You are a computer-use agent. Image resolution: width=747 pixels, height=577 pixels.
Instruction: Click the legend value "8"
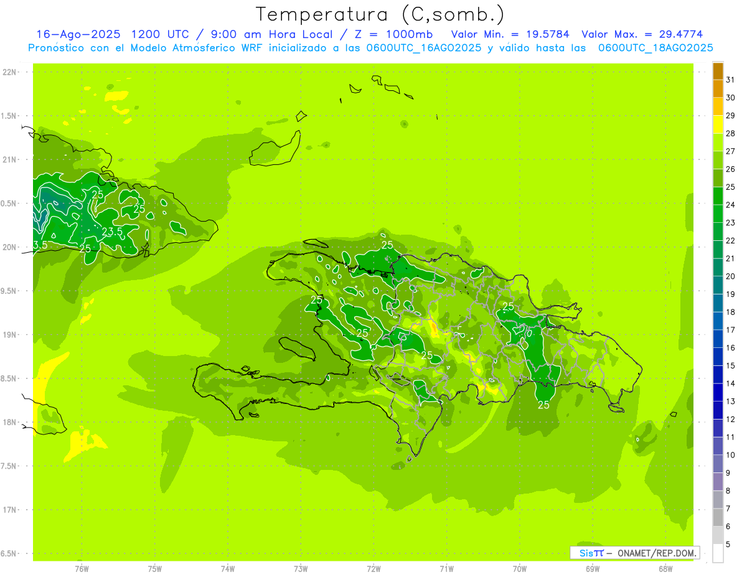(728, 491)
